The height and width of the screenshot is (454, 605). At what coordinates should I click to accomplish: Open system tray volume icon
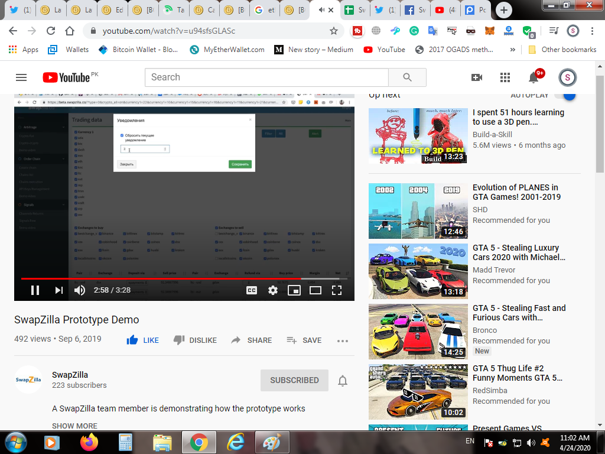(x=531, y=443)
